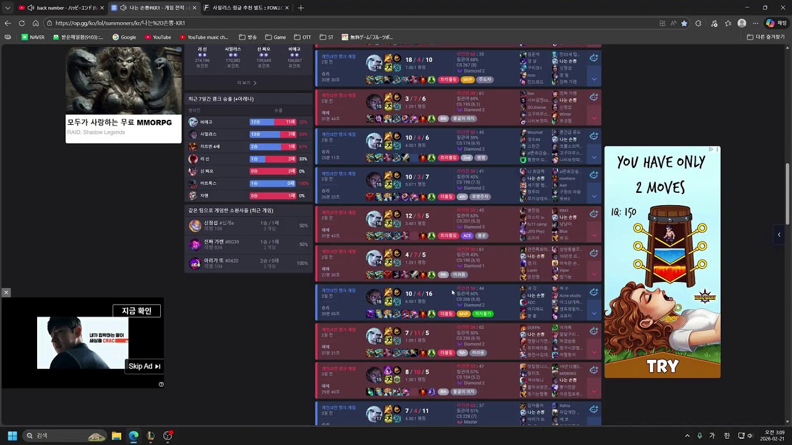792x445 pixels.
Task: Click the 사일러스 champion icon in winrate list
Action: pyautogui.click(x=193, y=134)
